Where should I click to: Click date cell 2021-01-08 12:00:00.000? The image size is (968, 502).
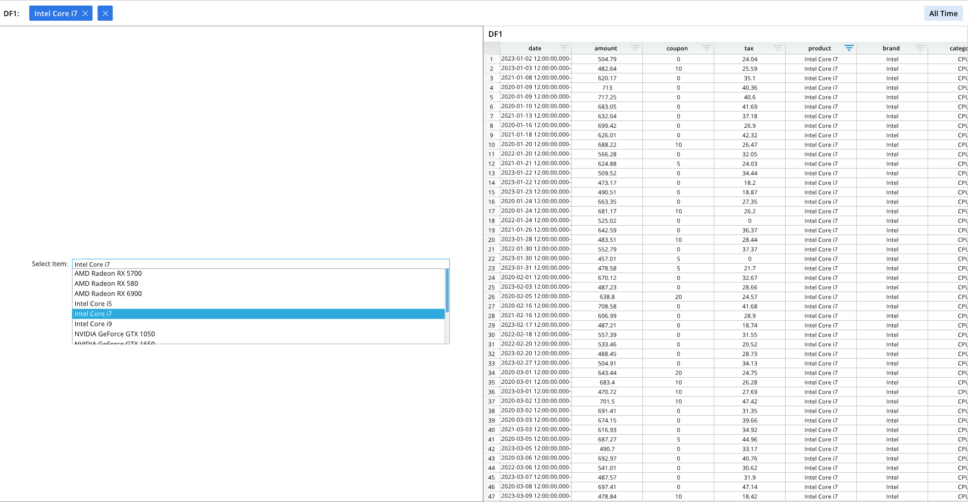pyautogui.click(x=536, y=78)
